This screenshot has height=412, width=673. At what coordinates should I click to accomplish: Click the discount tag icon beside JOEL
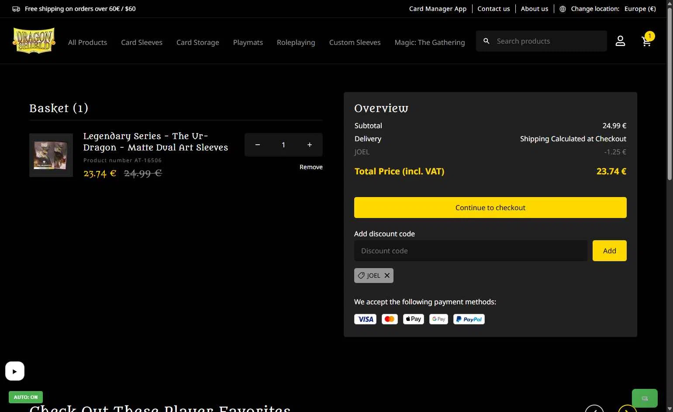(x=361, y=276)
